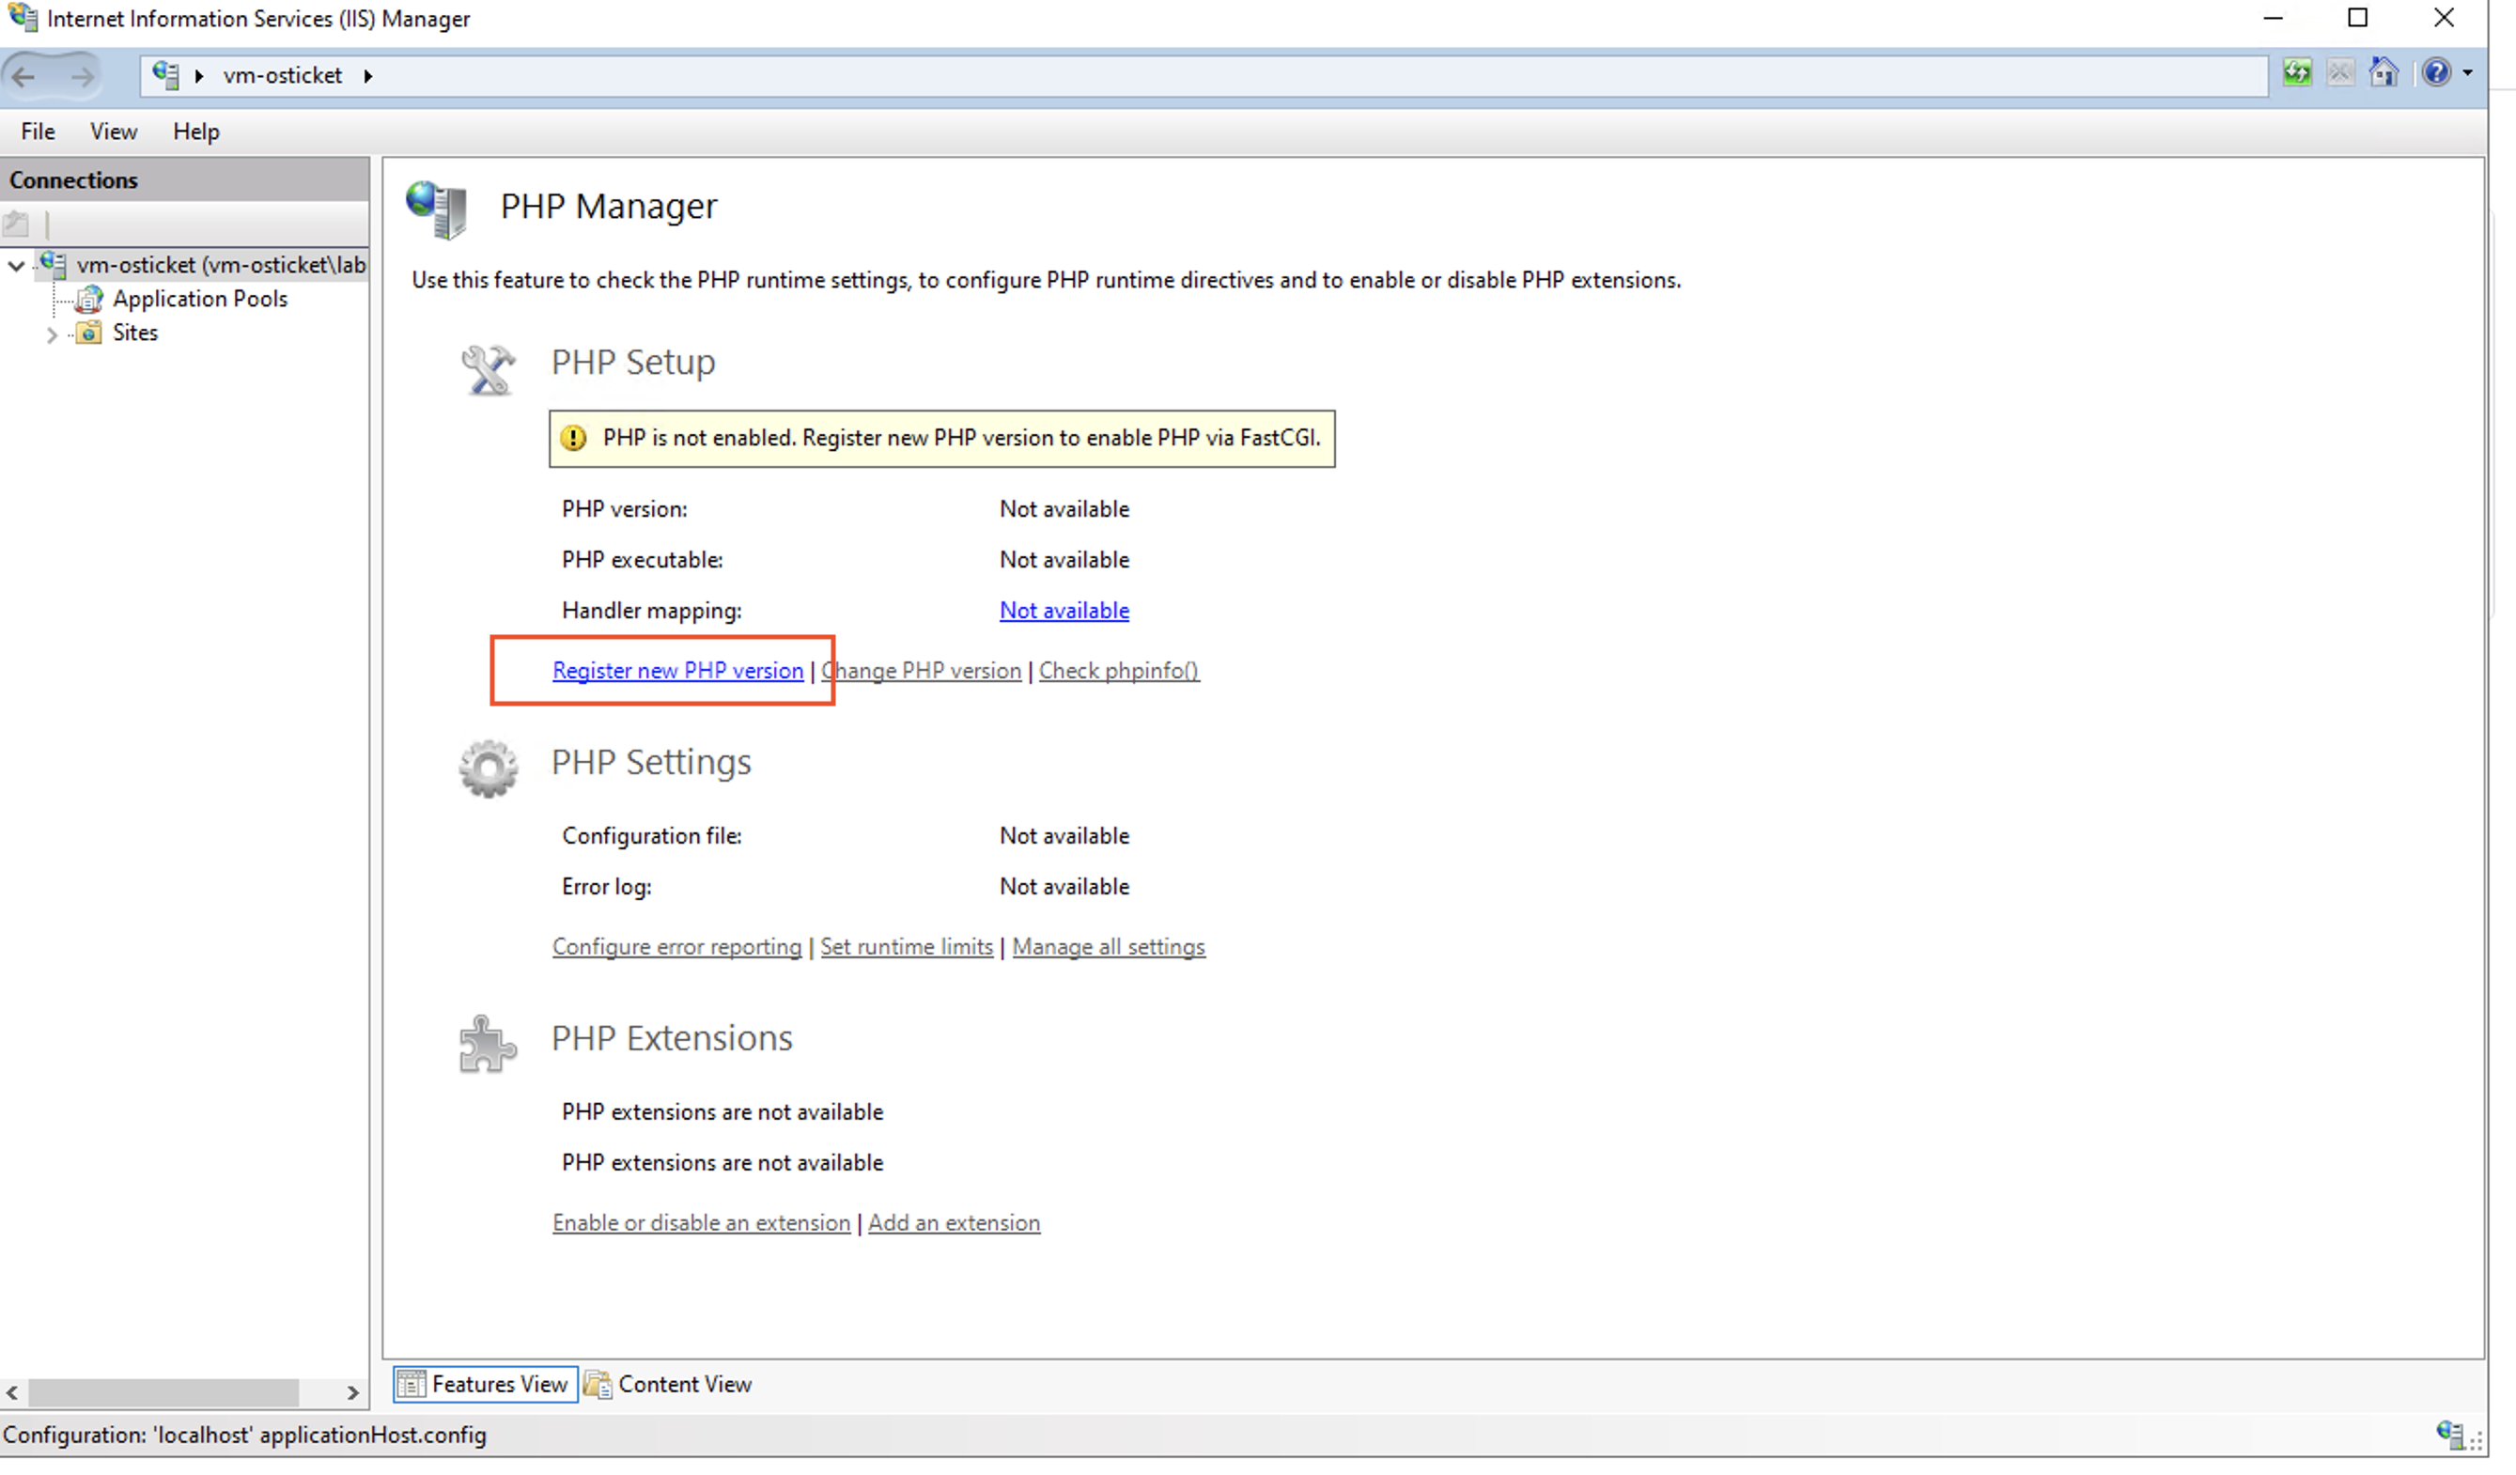2516x1475 pixels.
Task: Switch to the Content View tab
Action: pos(668,1384)
